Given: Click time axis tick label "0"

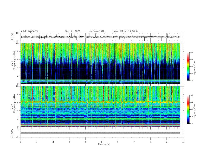Looking at the screenshot, I should (x=21, y=142).
